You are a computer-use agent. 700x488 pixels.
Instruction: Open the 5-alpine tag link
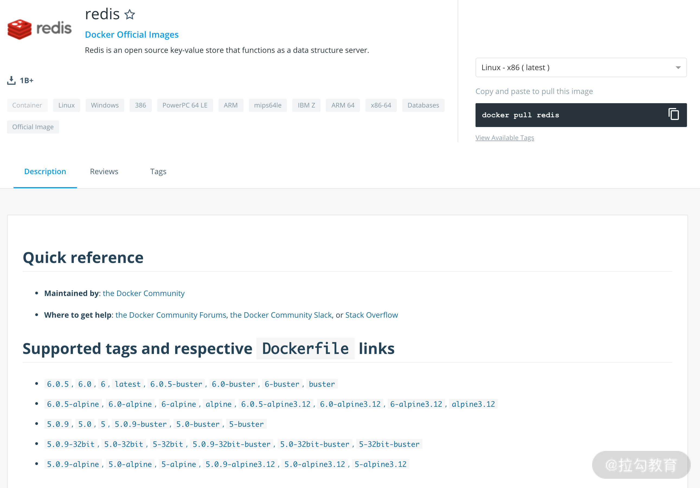point(179,464)
